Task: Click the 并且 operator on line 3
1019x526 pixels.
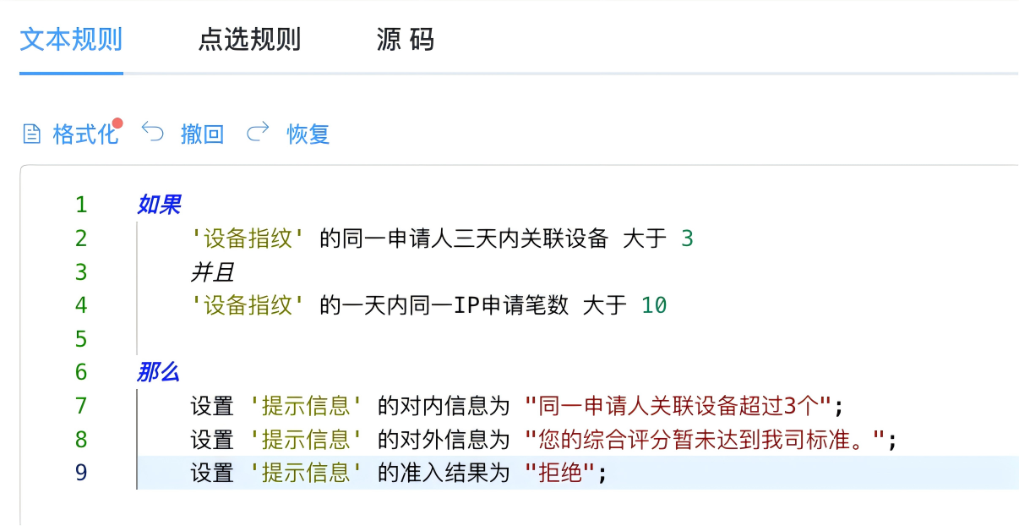Action: [212, 272]
